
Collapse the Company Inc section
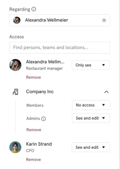[107, 92]
